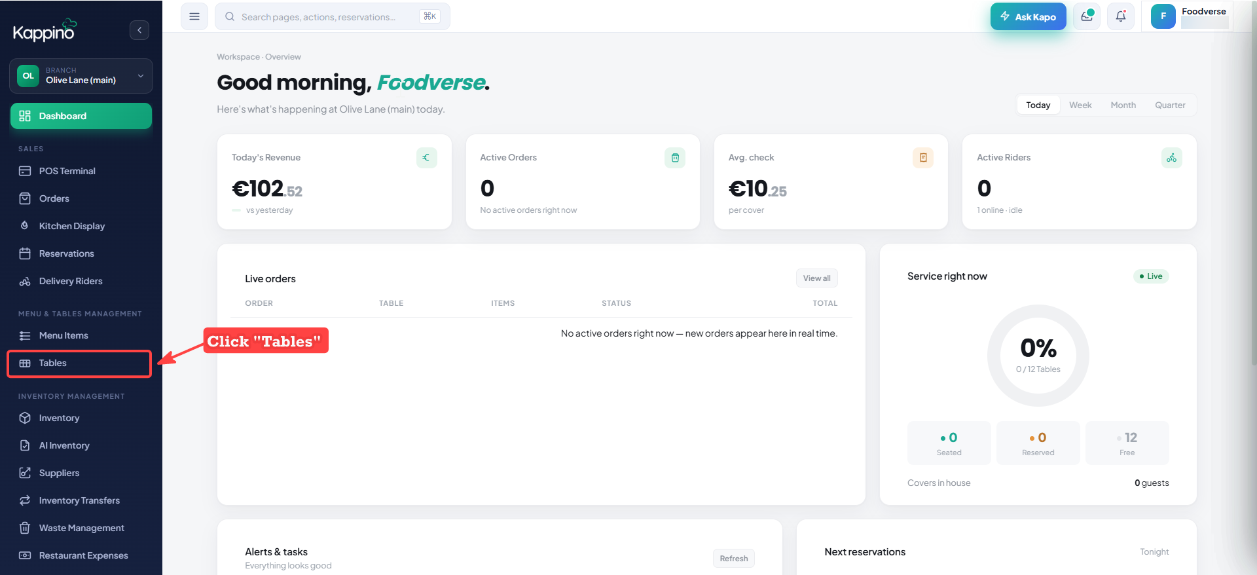The image size is (1257, 575).
Task: Click the Inventory box icon
Action: click(x=25, y=418)
